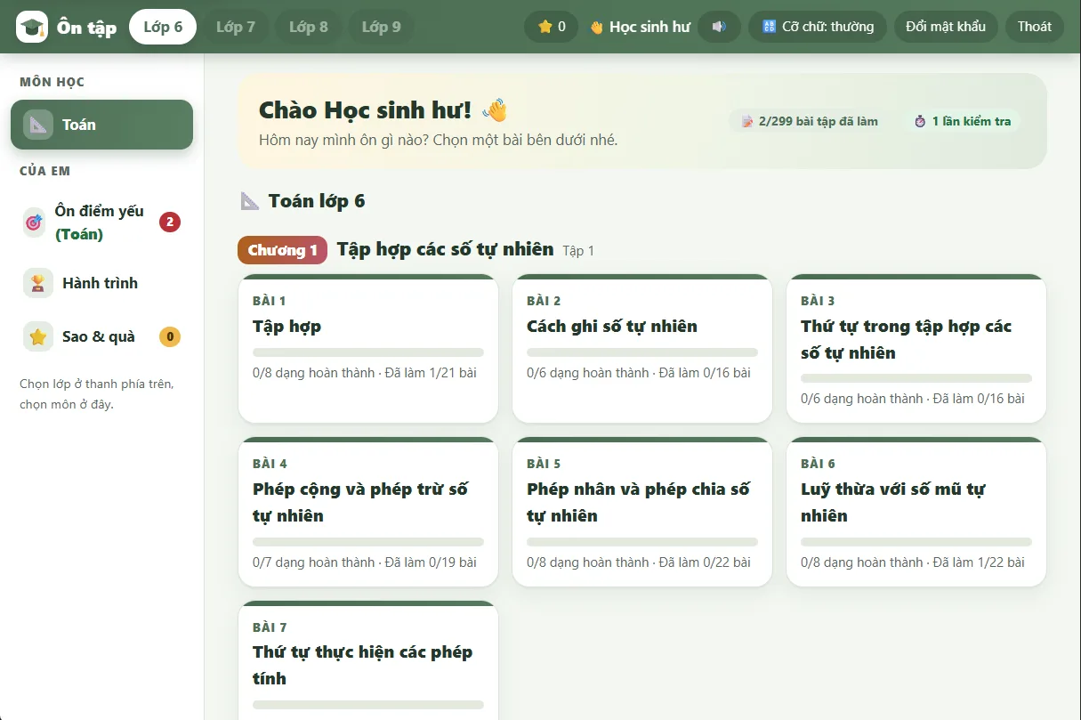Toggle sound with the speaker button

(719, 27)
